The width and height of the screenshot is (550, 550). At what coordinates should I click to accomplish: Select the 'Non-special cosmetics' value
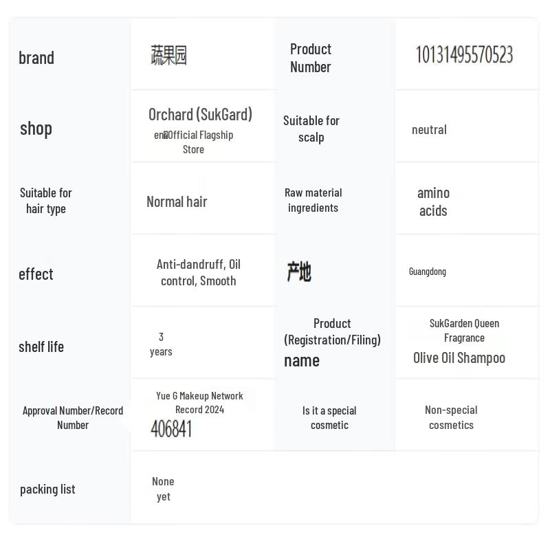point(451,417)
